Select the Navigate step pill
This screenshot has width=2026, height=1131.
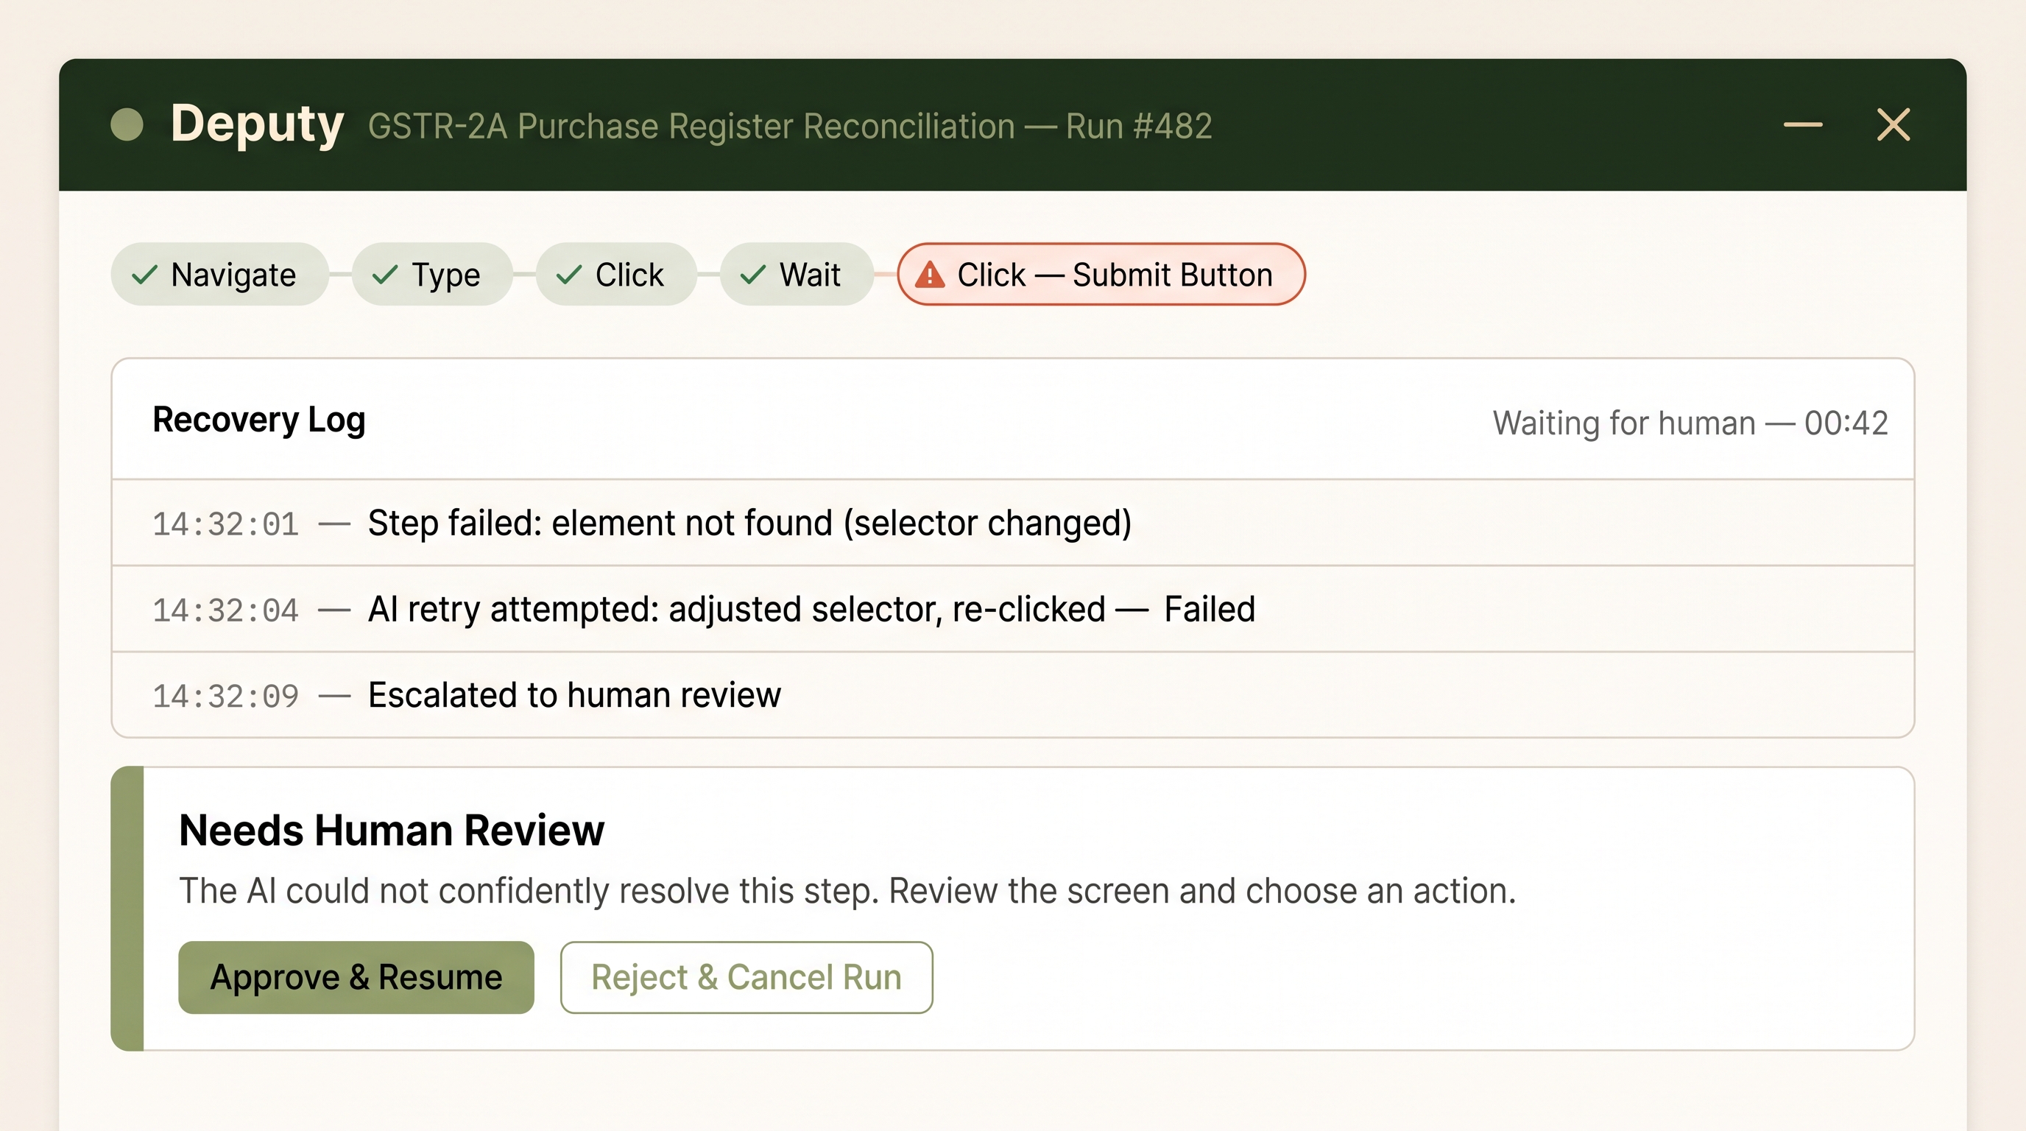[x=219, y=275]
